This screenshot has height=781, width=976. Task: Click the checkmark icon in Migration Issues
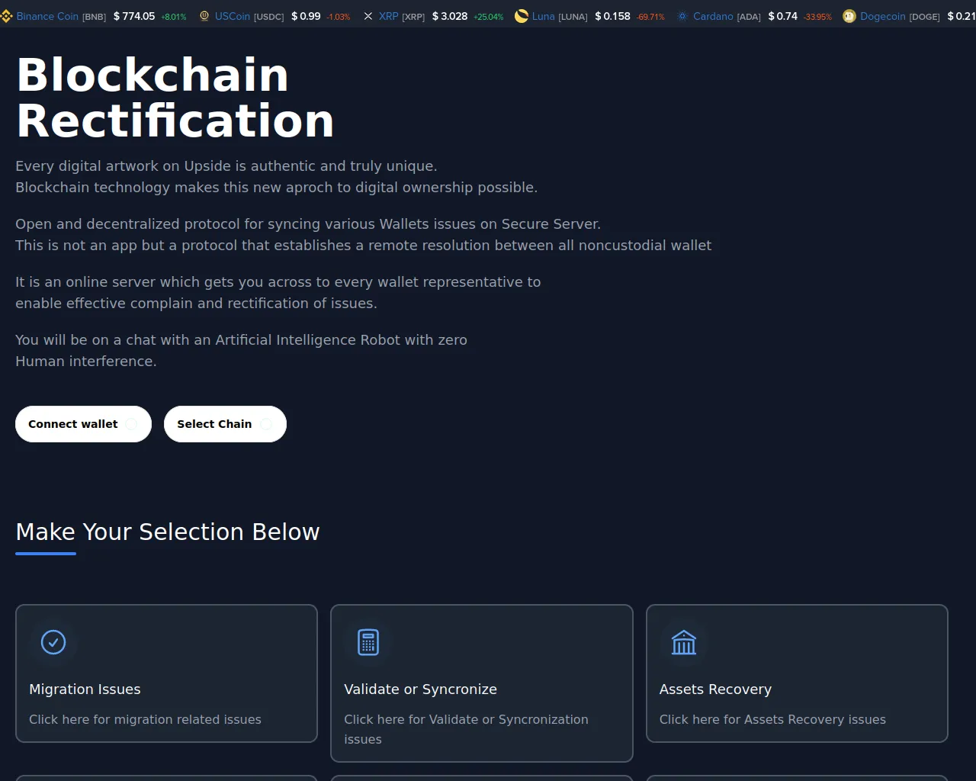pyautogui.click(x=53, y=642)
